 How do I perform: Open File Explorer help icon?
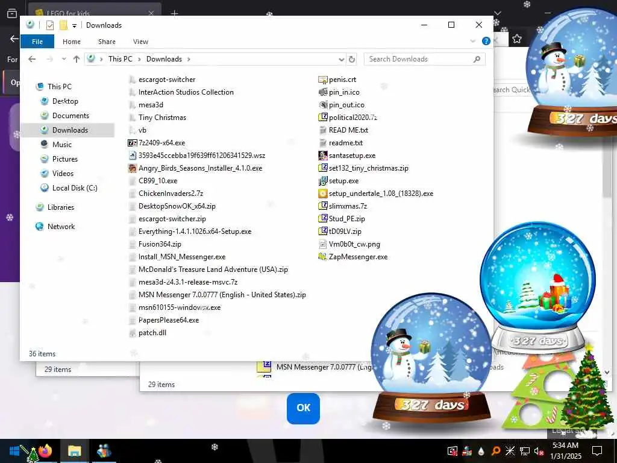click(x=486, y=42)
